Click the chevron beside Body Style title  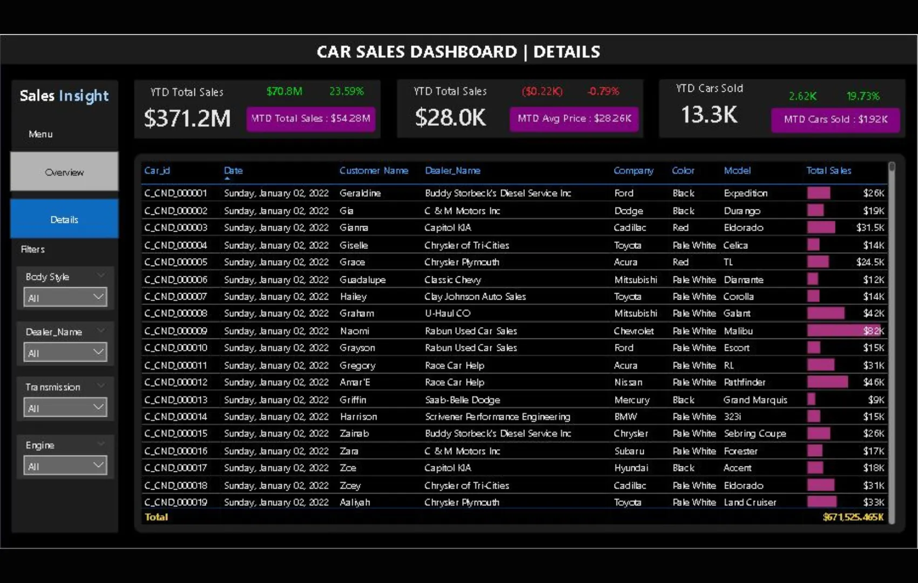tap(100, 276)
